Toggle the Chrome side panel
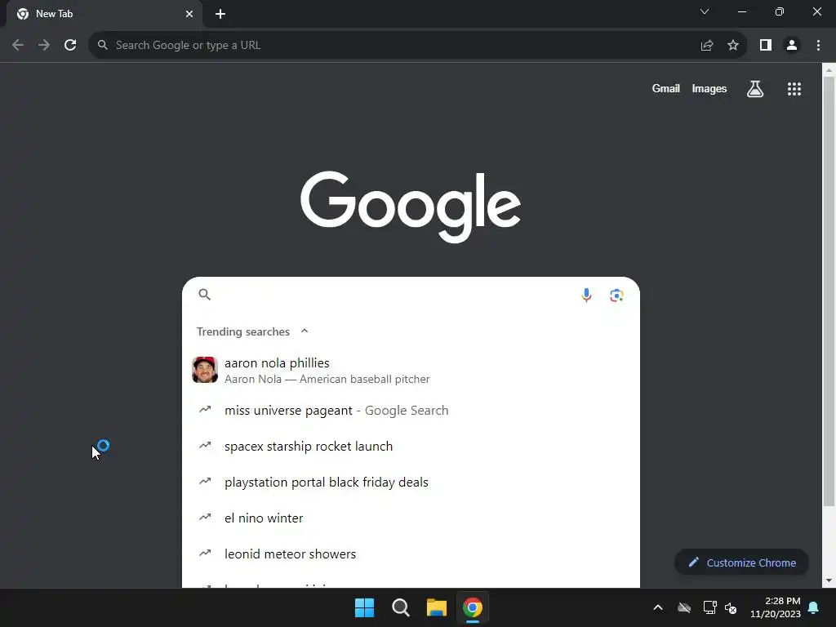The image size is (836, 627). [x=766, y=46]
